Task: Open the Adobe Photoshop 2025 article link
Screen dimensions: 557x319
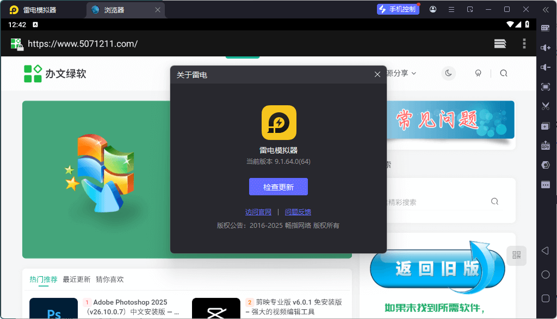Action: coord(132,307)
